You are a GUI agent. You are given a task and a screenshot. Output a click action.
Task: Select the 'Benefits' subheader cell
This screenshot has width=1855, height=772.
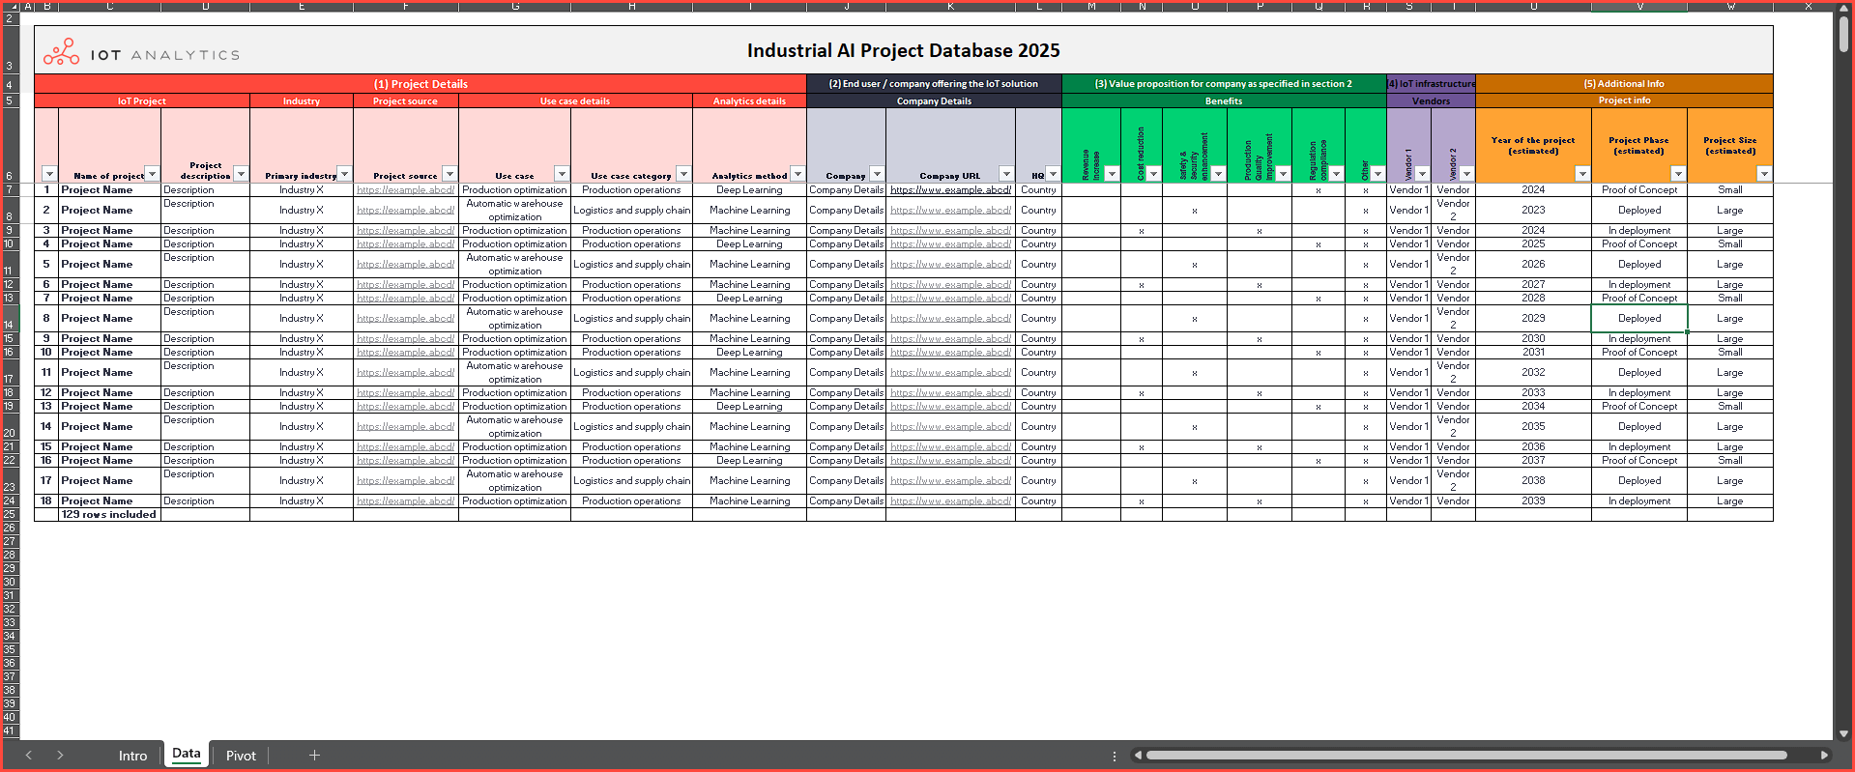1224,101
